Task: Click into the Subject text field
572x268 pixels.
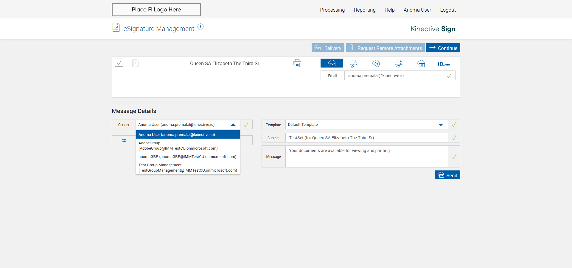Action: (x=366, y=138)
